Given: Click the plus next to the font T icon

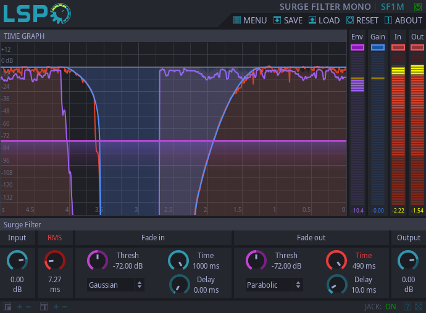Looking at the screenshot, I should tap(56, 307).
